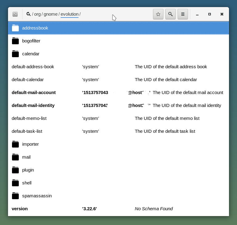
Task: Click the 'No Schema Found' text
Action: (x=154, y=209)
